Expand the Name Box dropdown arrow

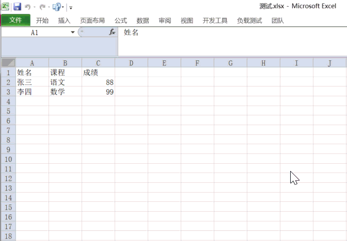(73, 32)
